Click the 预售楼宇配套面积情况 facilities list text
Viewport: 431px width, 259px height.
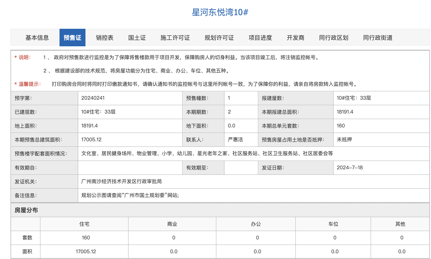coord(207,153)
